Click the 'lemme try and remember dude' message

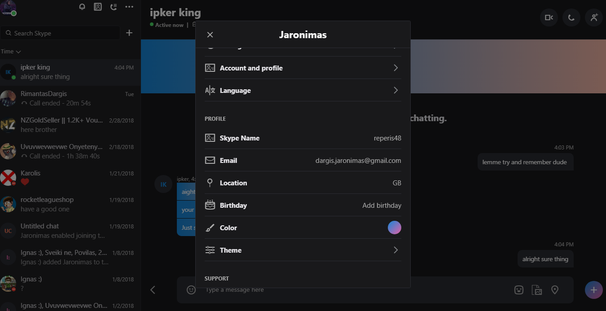pyautogui.click(x=525, y=162)
